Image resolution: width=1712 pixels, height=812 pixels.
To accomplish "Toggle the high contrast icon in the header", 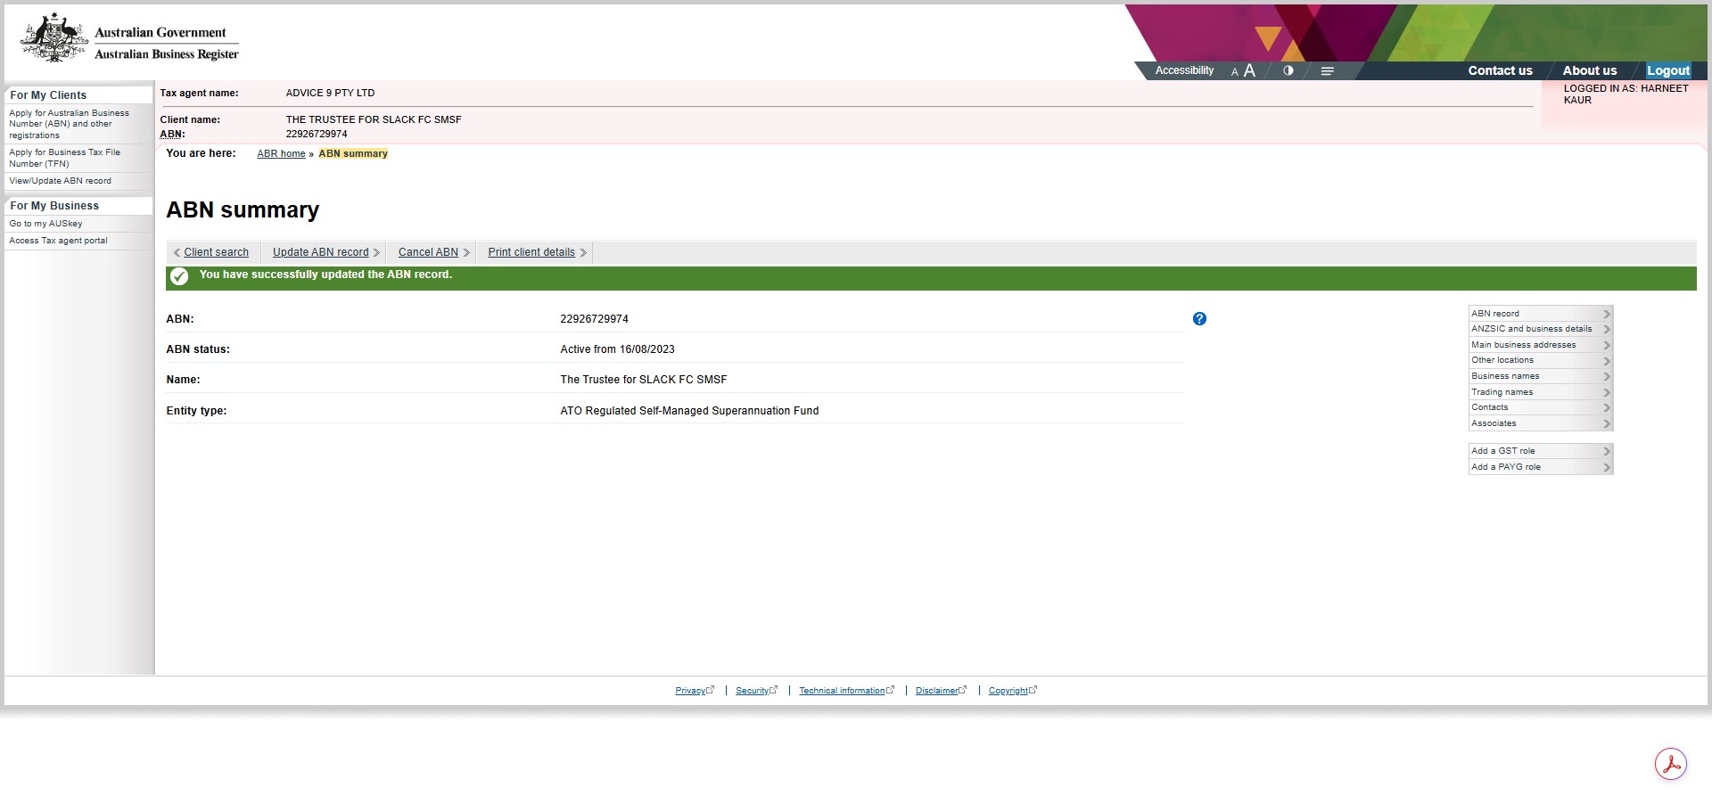I will 1288,70.
